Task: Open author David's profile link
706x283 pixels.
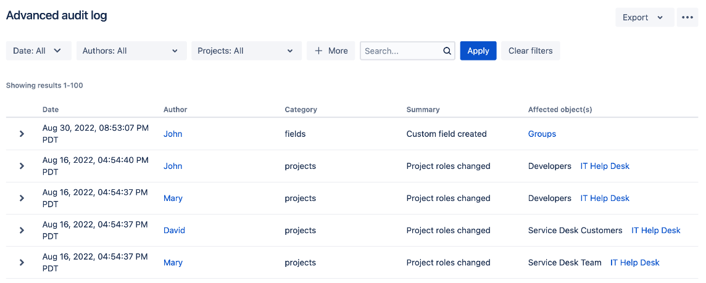Action: [x=174, y=231]
